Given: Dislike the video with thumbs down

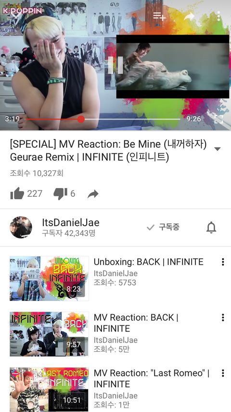Looking at the screenshot, I should (x=60, y=194).
